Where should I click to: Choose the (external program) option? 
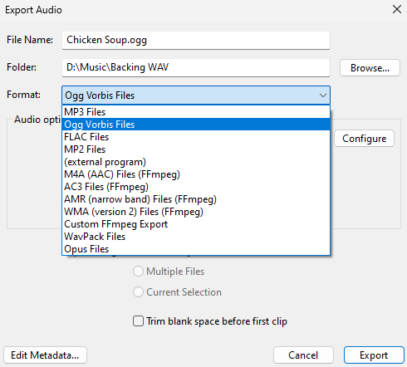coord(196,162)
